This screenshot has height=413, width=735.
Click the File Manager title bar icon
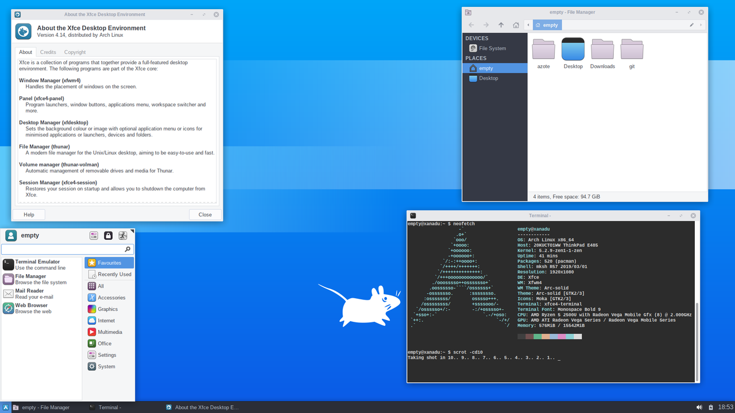pyautogui.click(x=468, y=12)
